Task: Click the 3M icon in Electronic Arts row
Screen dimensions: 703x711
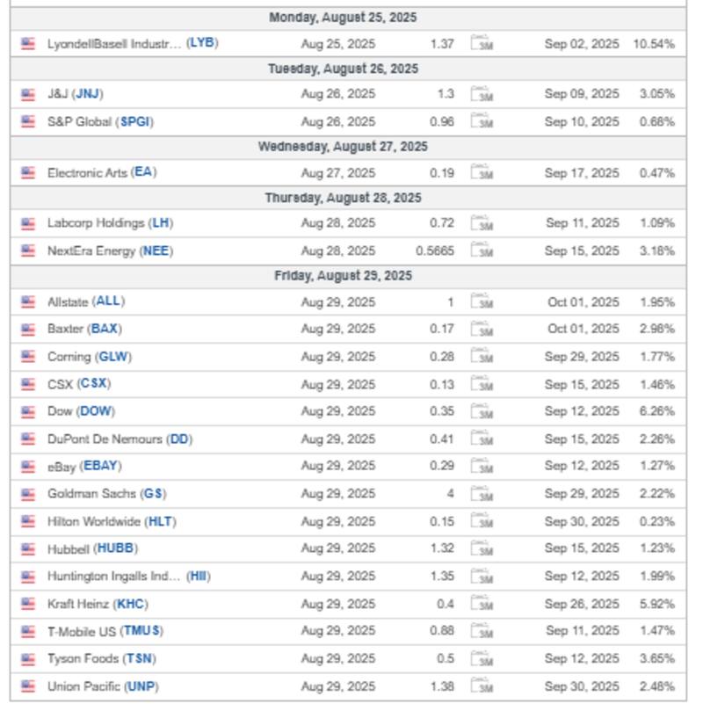Action: tap(482, 173)
